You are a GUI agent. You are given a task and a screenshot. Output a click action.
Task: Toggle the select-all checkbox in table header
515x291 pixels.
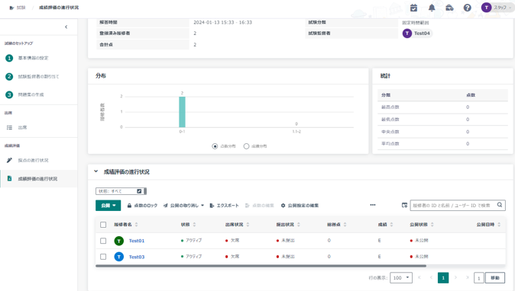[x=103, y=225]
